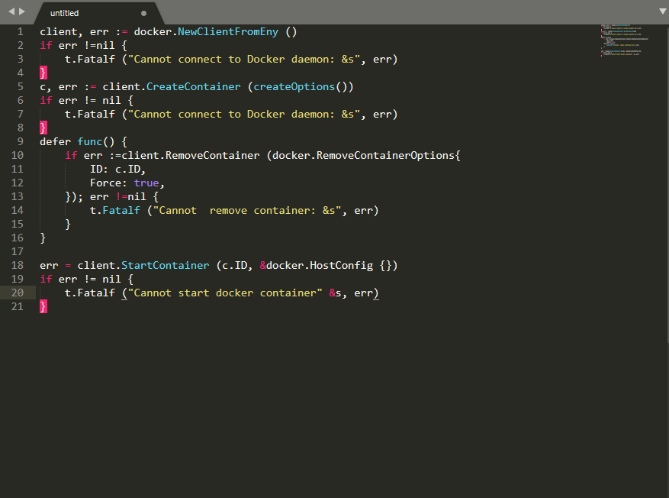Click line number 9 in the gutter
This screenshot has width=669, height=498.
(x=20, y=141)
